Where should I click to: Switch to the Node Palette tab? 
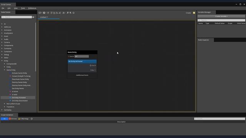(6, 12)
